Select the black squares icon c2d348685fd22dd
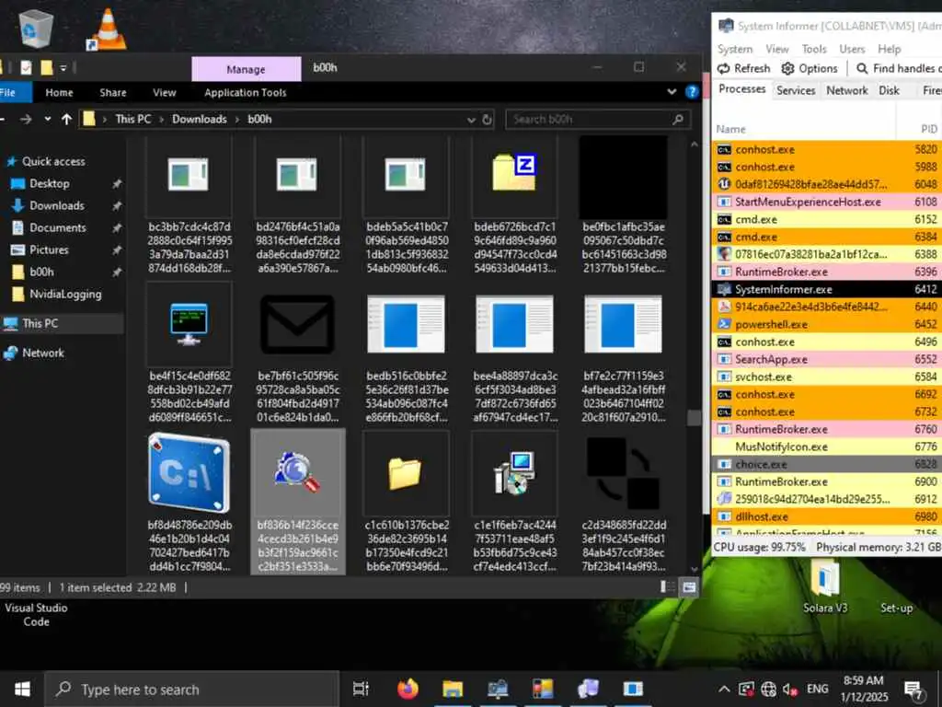The width and height of the screenshot is (942, 707). click(623, 473)
